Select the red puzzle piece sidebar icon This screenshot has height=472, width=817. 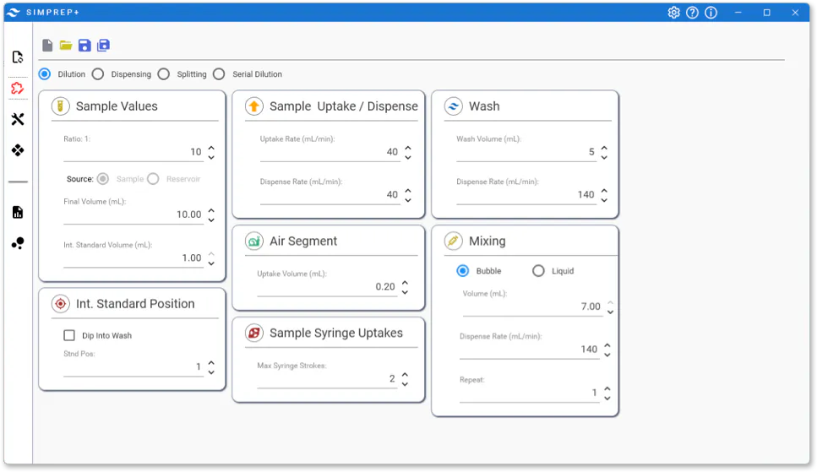(18, 89)
